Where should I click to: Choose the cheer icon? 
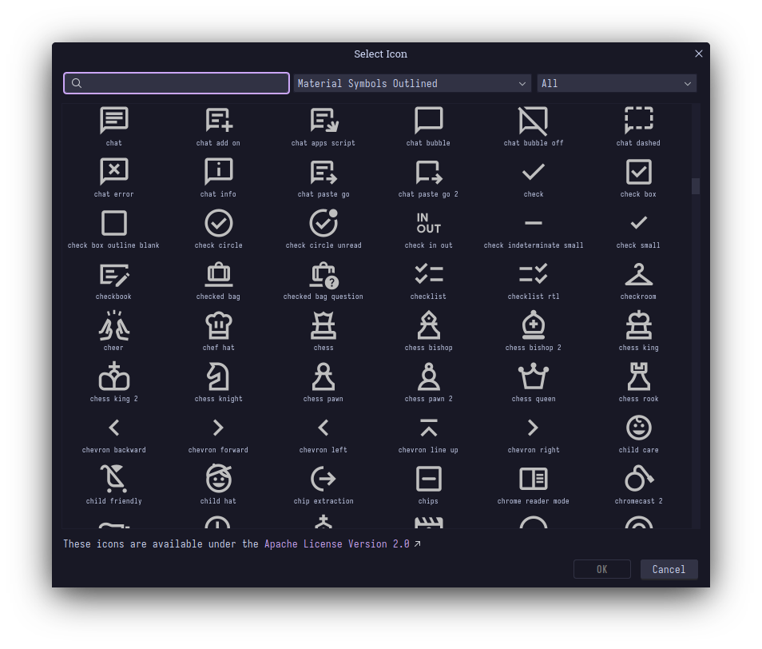[x=113, y=325]
